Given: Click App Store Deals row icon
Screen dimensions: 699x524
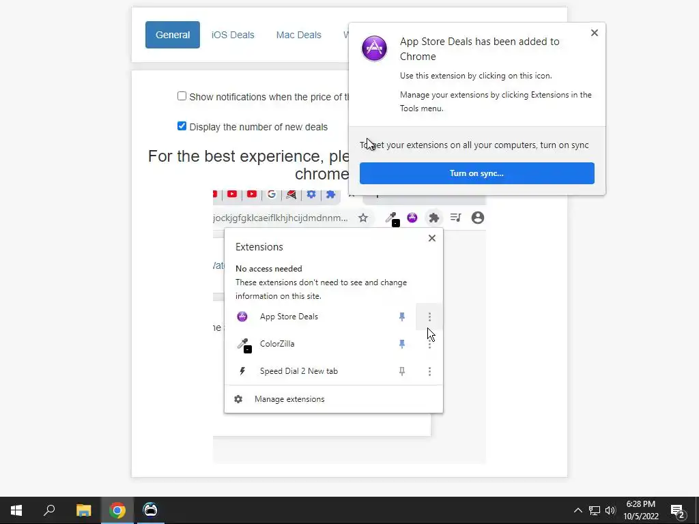Looking at the screenshot, I should click(x=242, y=317).
